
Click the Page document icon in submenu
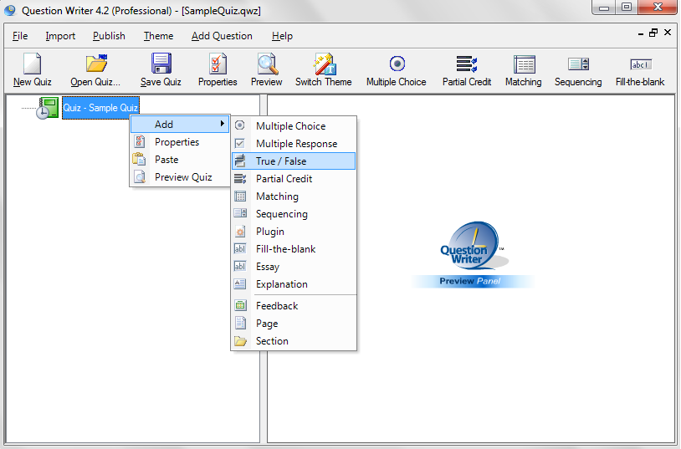240,323
